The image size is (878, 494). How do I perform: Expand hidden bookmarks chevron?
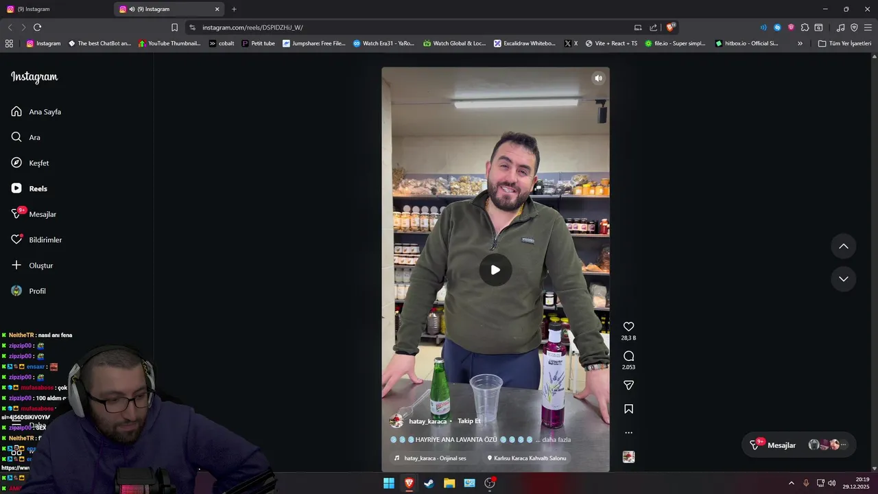[800, 43]
